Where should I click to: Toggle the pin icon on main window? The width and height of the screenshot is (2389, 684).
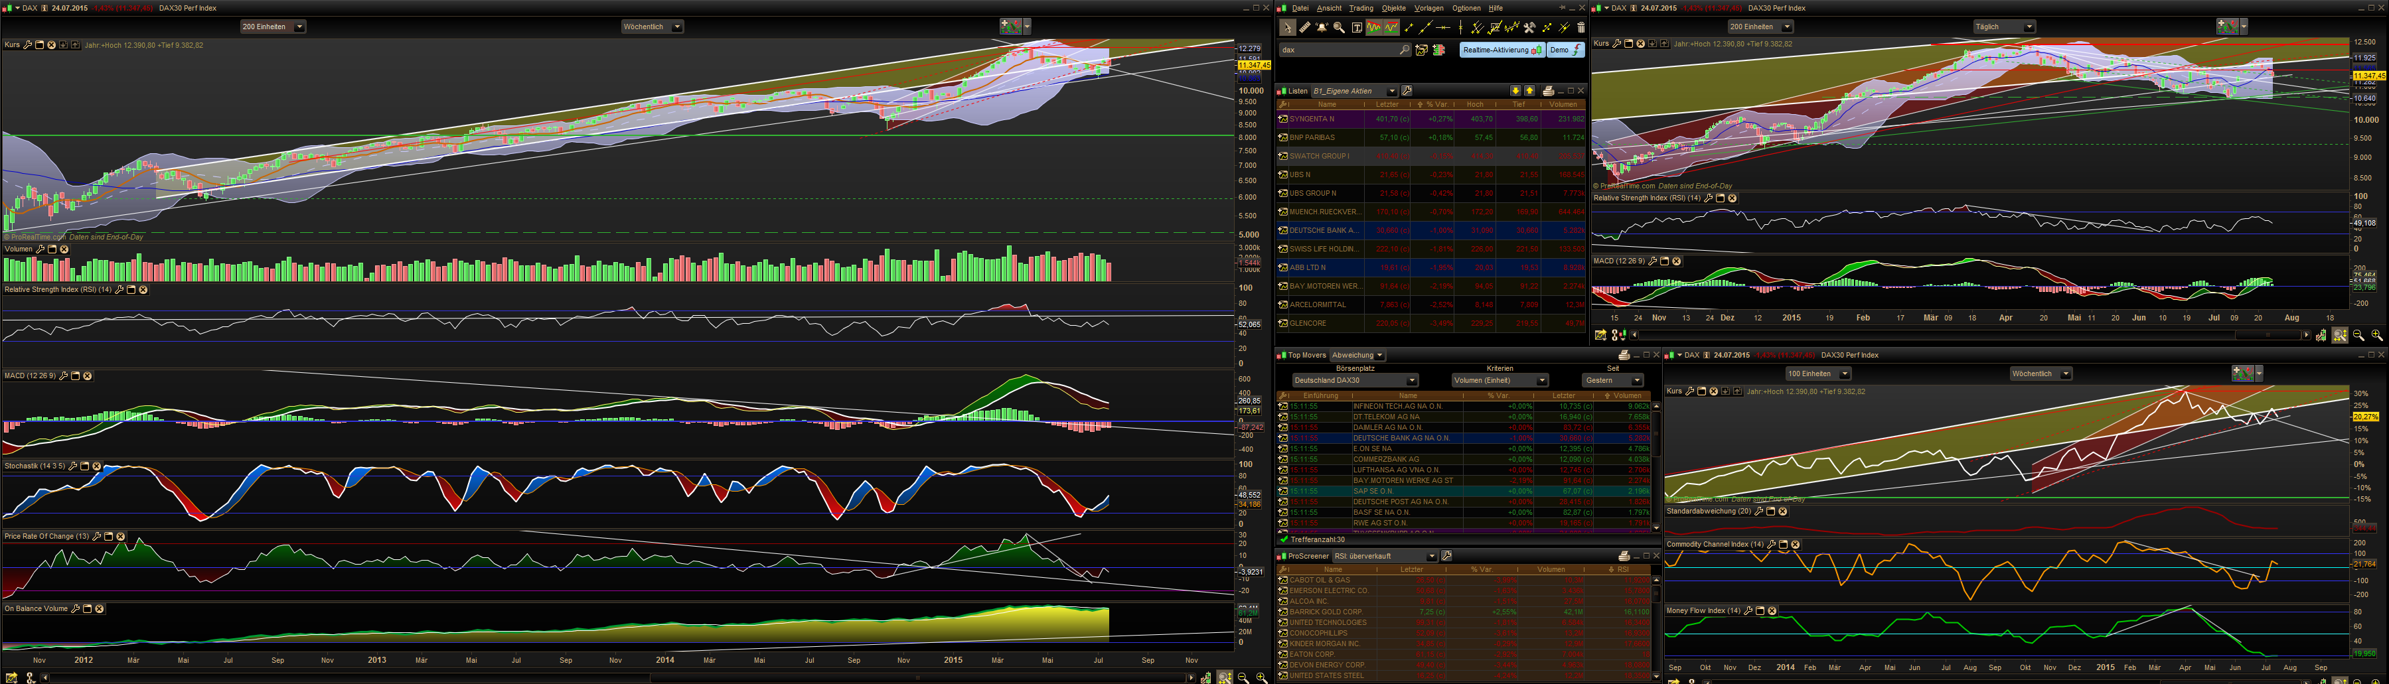coord(1562,9)
